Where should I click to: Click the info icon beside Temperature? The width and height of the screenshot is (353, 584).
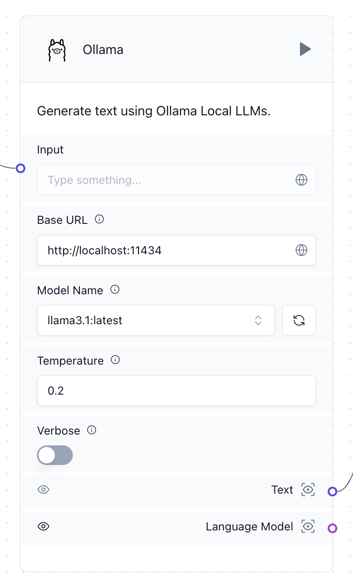[115, 360]
